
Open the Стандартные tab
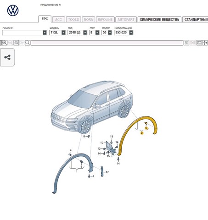195,19
